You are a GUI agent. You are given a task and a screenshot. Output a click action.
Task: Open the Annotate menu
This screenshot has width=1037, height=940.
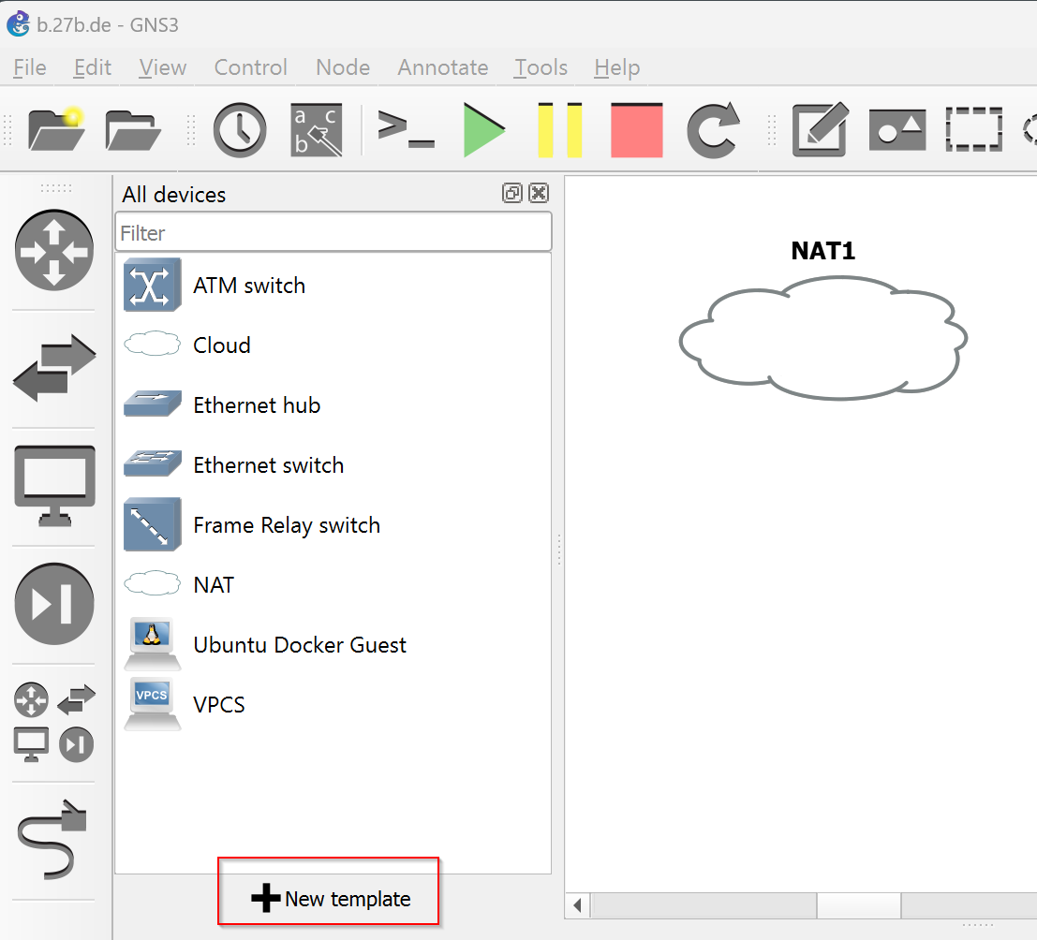coord(442,67)
